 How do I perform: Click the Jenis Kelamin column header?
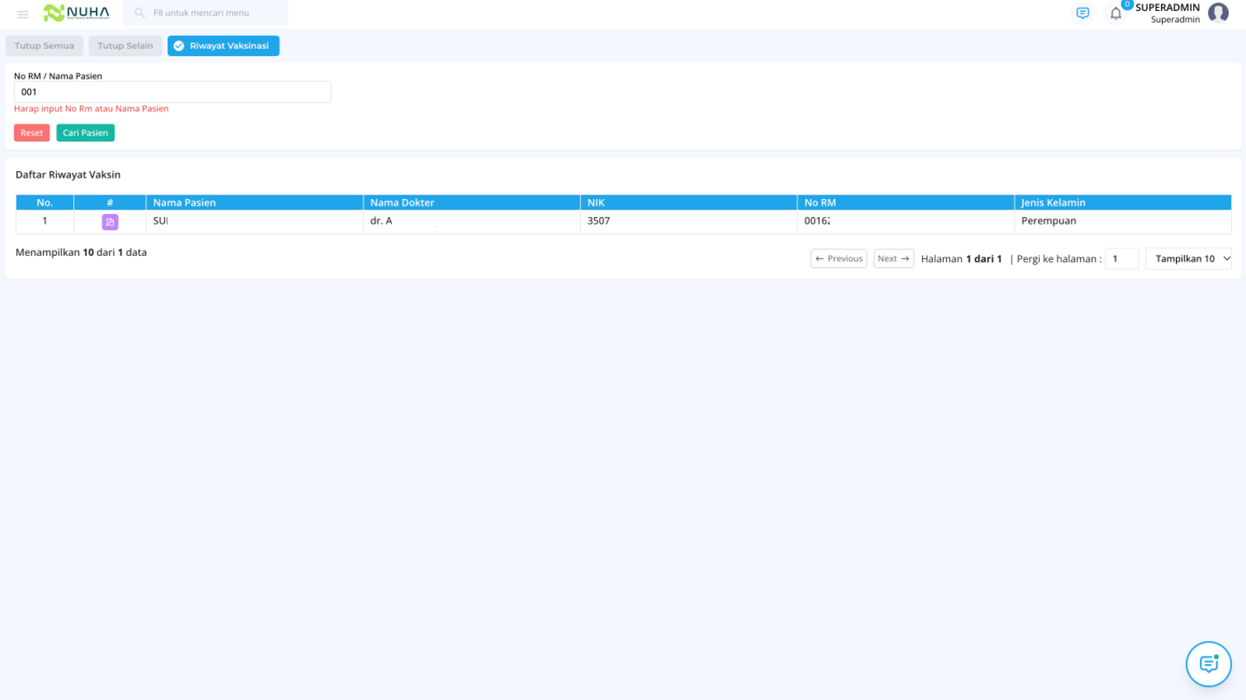coord(1123,203)
